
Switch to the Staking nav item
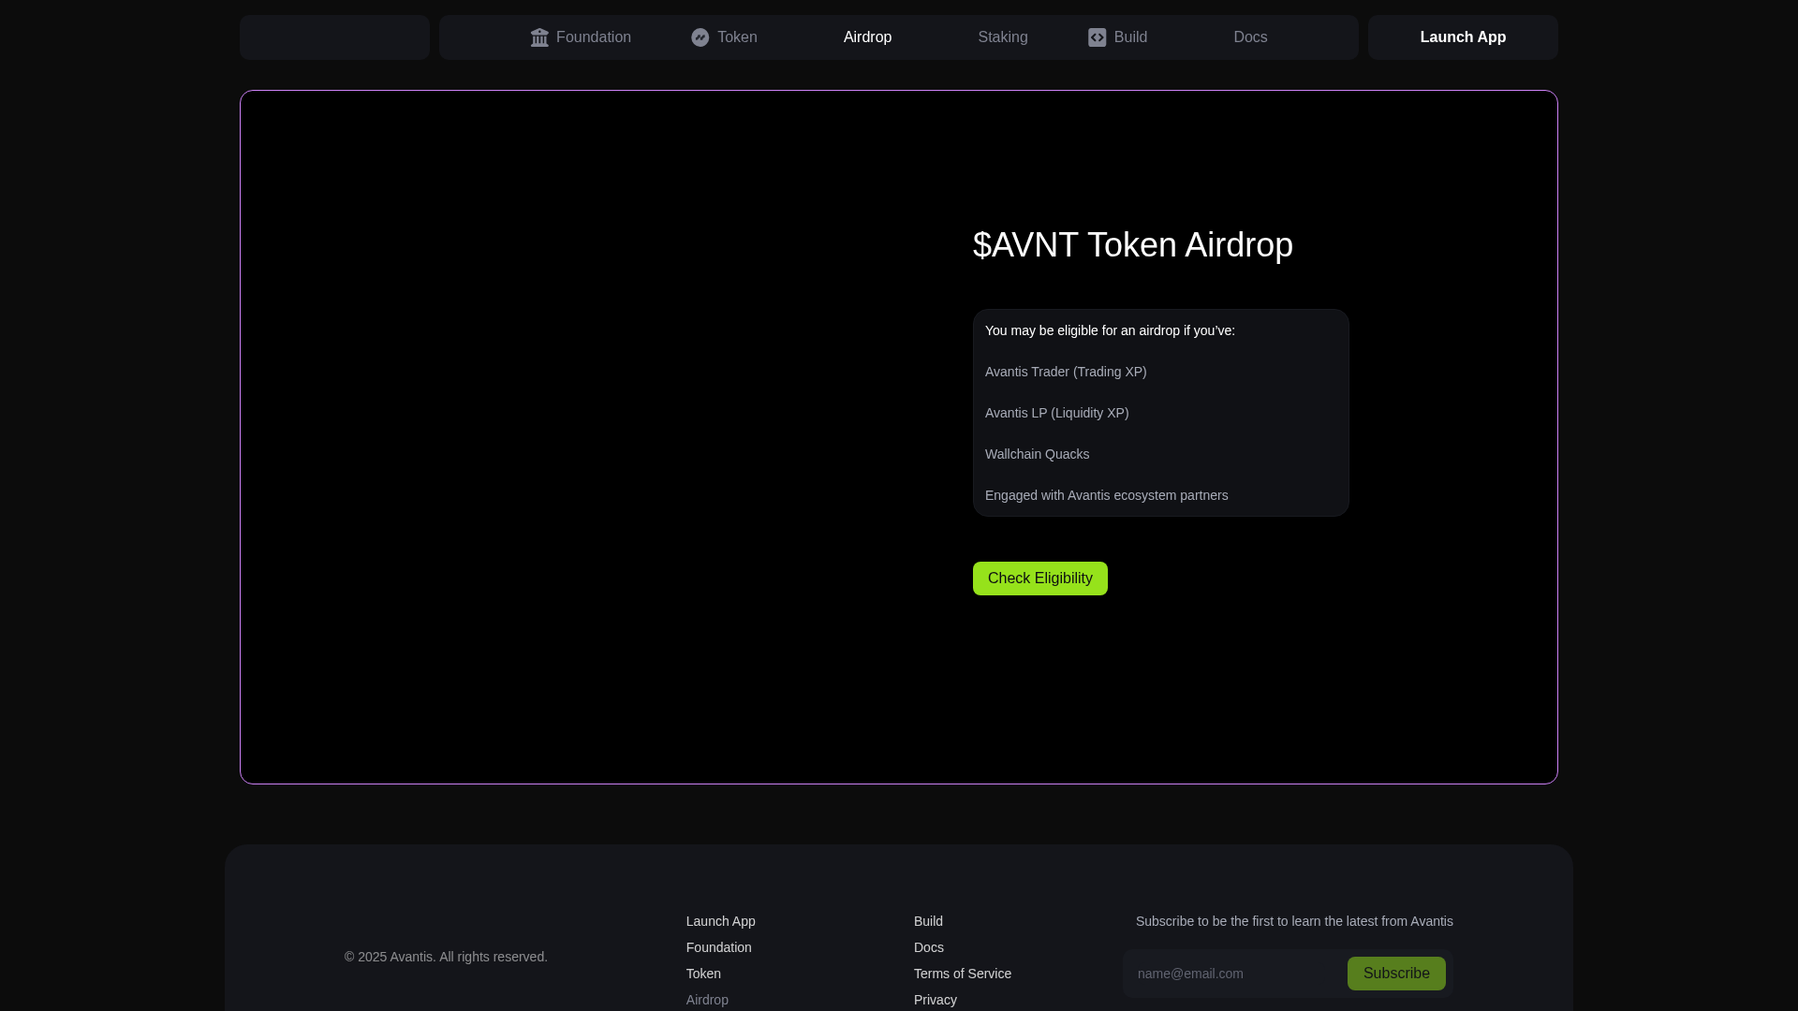1002,37
